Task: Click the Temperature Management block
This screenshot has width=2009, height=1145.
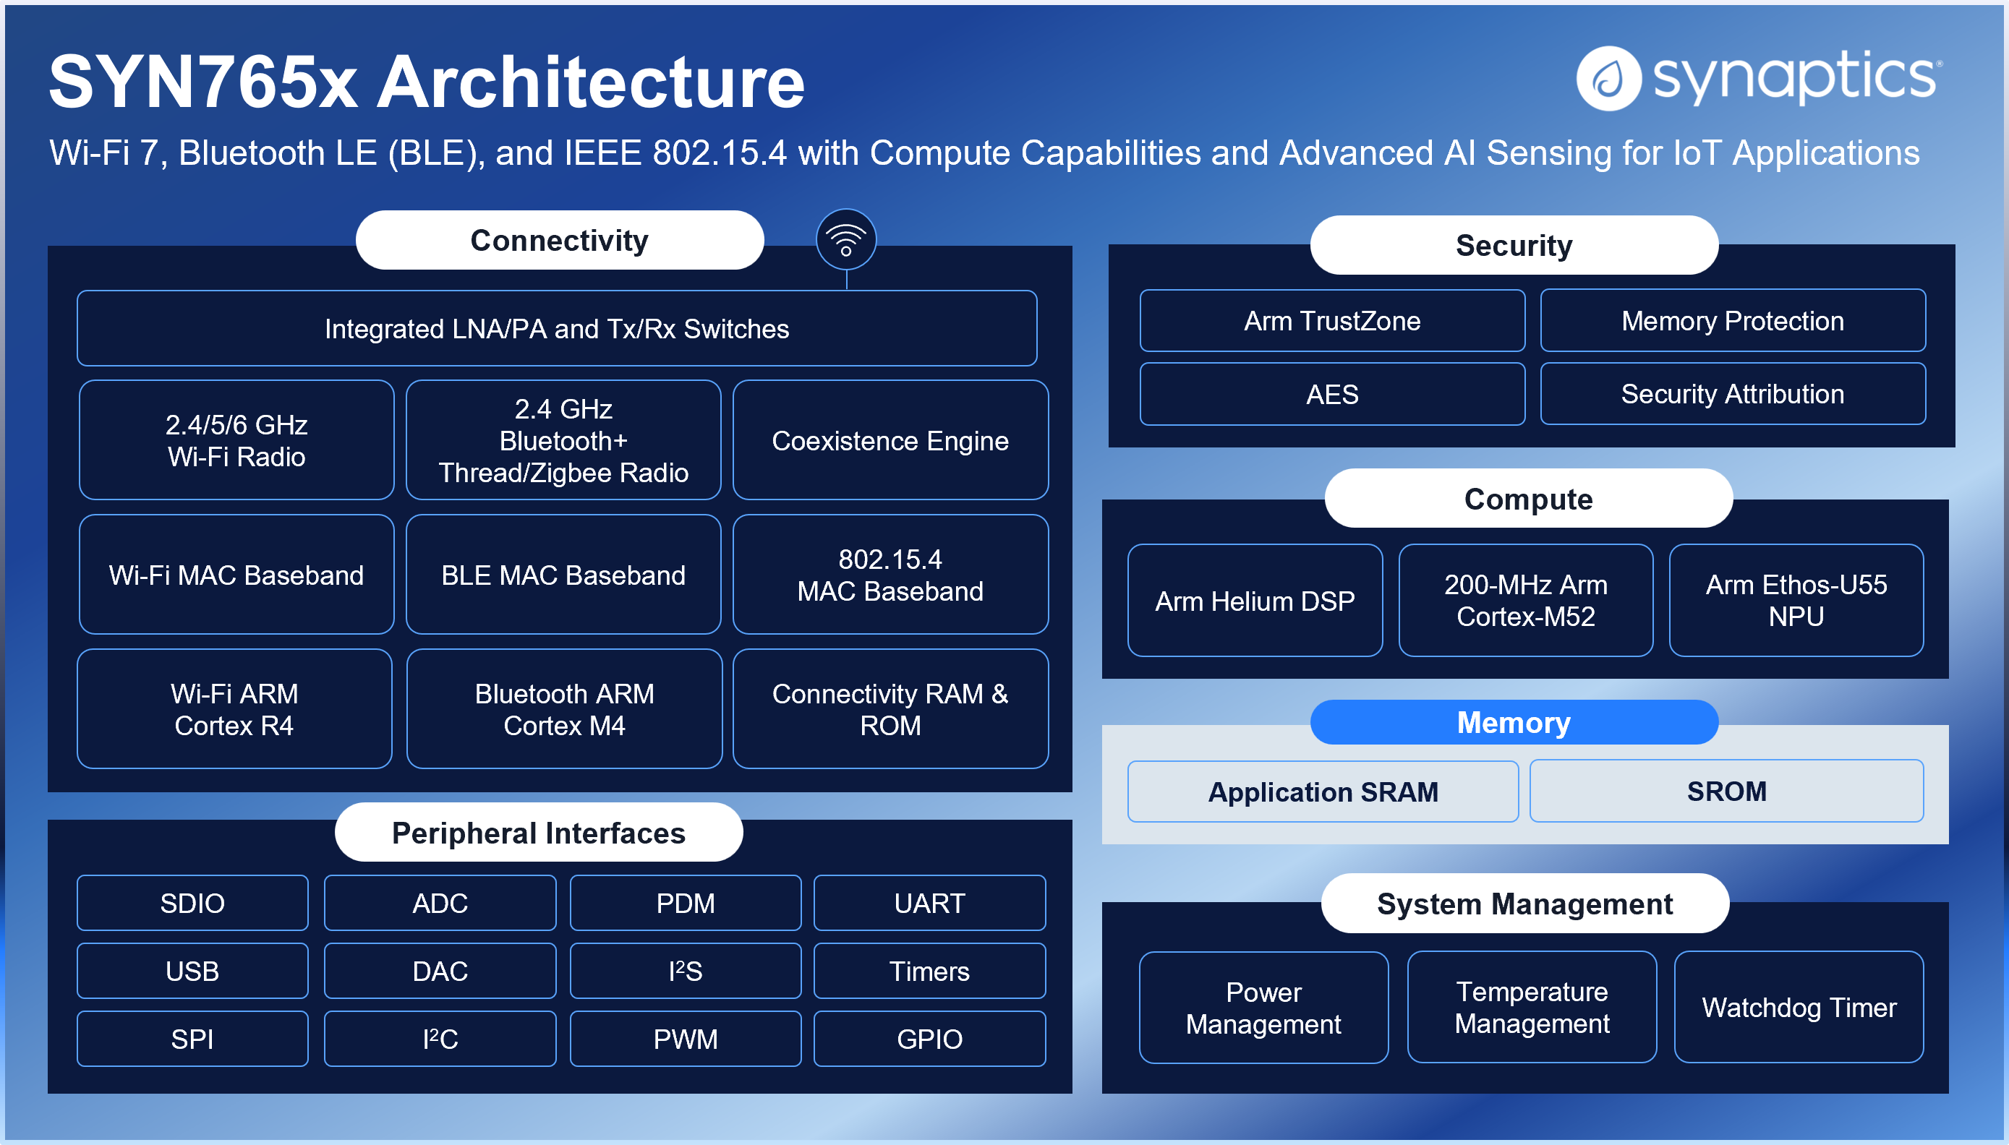Action: tap(1531, 1007)
